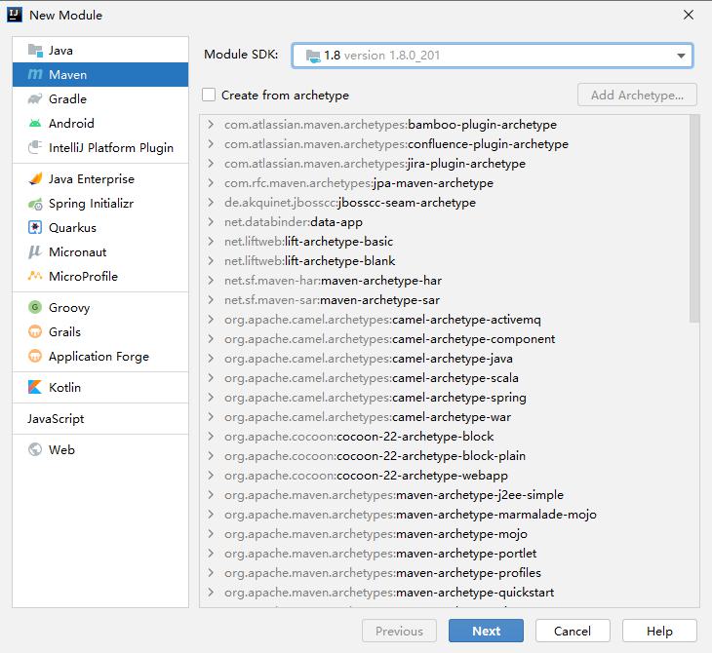Expand net.databinder data-app node
The width and height of the screenshot is (712, 653).
coord(211,222)
